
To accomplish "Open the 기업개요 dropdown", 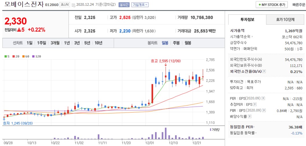I will [x=140, y=5].
